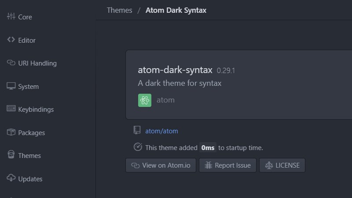352x198 pixels.
Task: Switch to the Editor settings panel
Action: point(27,40)
